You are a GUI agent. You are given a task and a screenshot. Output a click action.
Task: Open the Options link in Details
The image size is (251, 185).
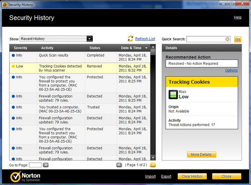point(231,70)
